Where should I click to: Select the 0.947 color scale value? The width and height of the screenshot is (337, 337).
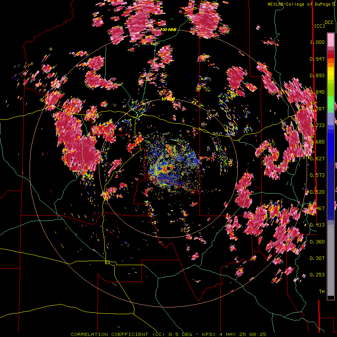click(317, 59)
